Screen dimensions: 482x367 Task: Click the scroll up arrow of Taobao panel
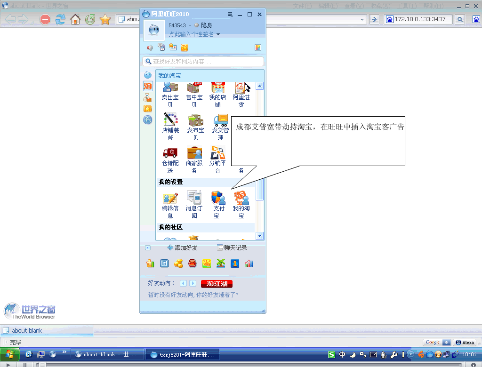click(x=259, y=86)
